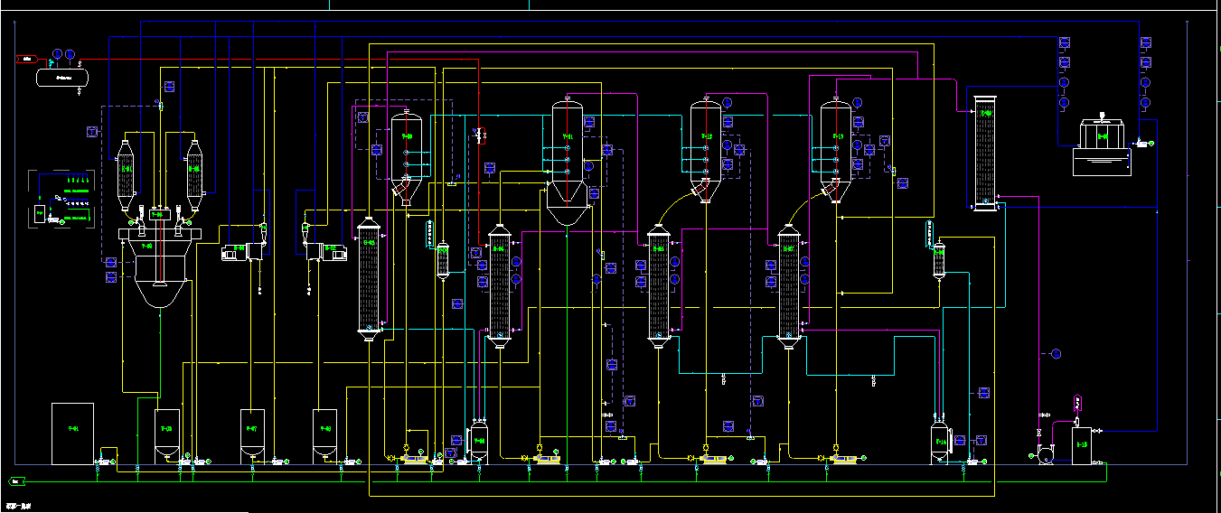The width and height of the screenshot is (1221, 513).
Task: Select the red horizontal supply pipeline
Action: (x=271, y=60)
